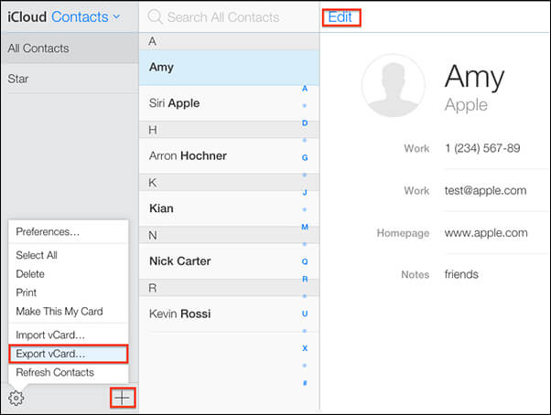Screen dimensions: 551x415
Task: Click the Edit button for Amy
Action: 340,17
